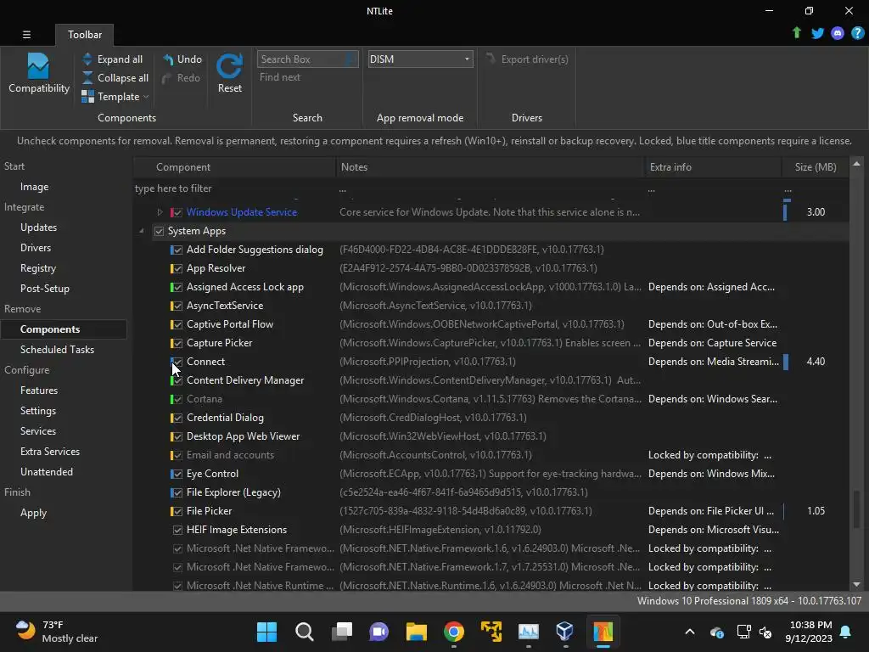
Task: Open the hamburger menu icon
Action: coord(26,34)
